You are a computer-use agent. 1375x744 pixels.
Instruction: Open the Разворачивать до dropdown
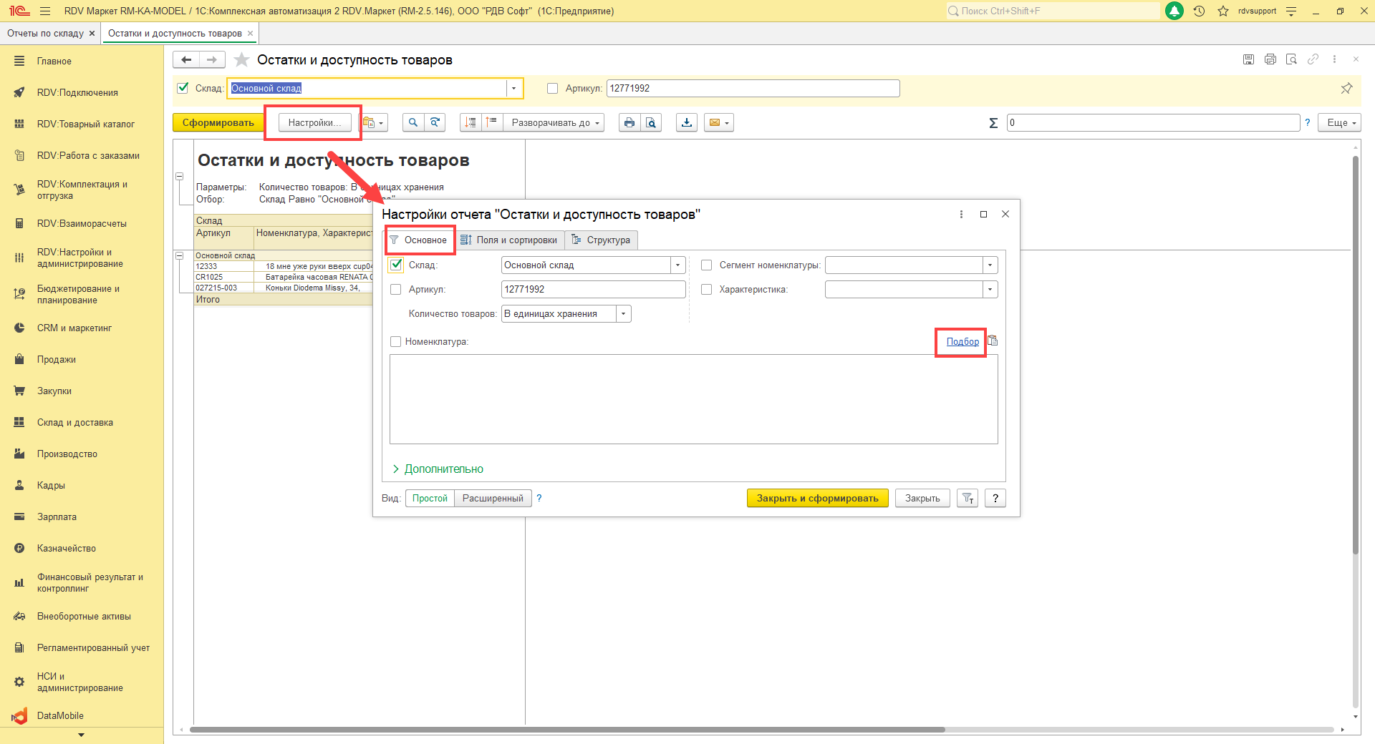[x=554, y=123]
